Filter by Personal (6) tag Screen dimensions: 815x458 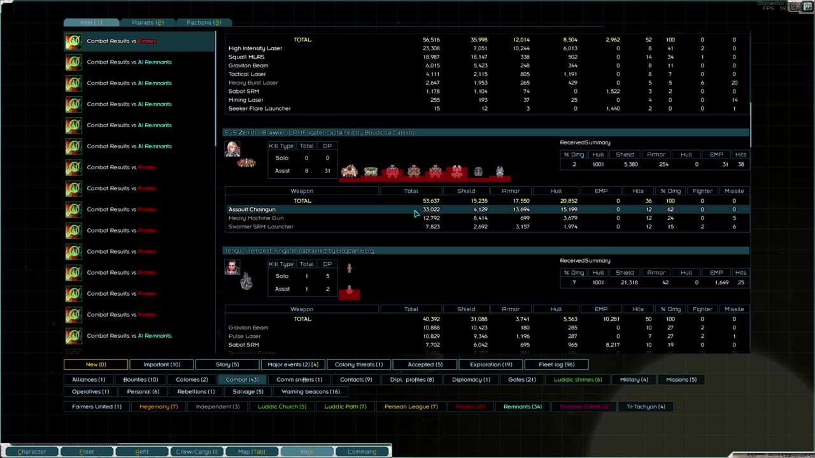(143, 392)
